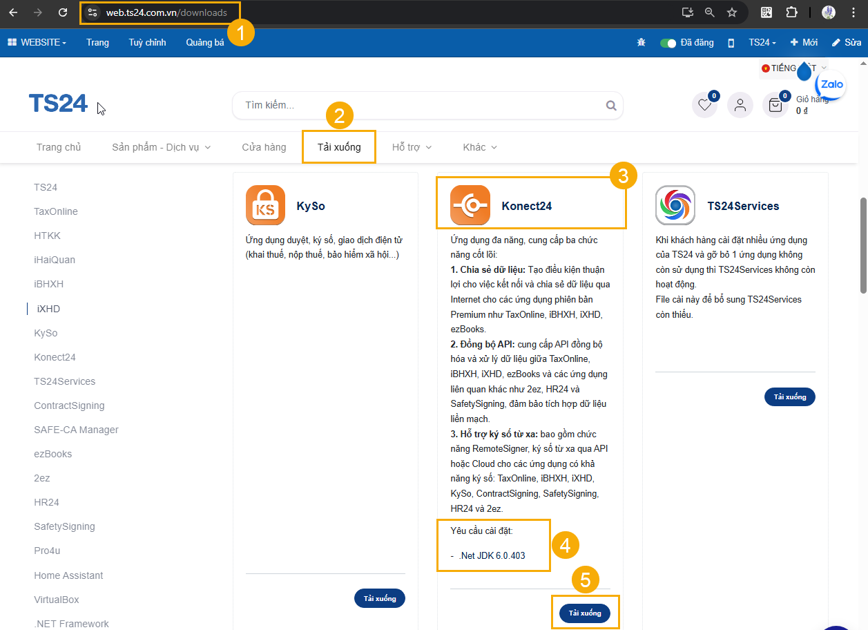The image size is (868, 630).
Task: Select SafetySigning in sidebar
Action: tap(64, 526)
